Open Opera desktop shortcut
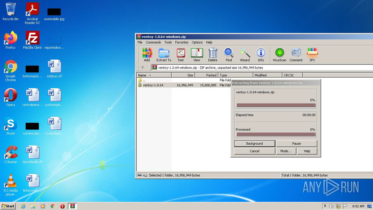 pyautogui.click(x=10, y=97)
